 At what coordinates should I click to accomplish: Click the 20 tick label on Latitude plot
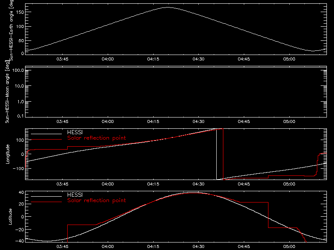pyautogui.click(x=21, y=204)
